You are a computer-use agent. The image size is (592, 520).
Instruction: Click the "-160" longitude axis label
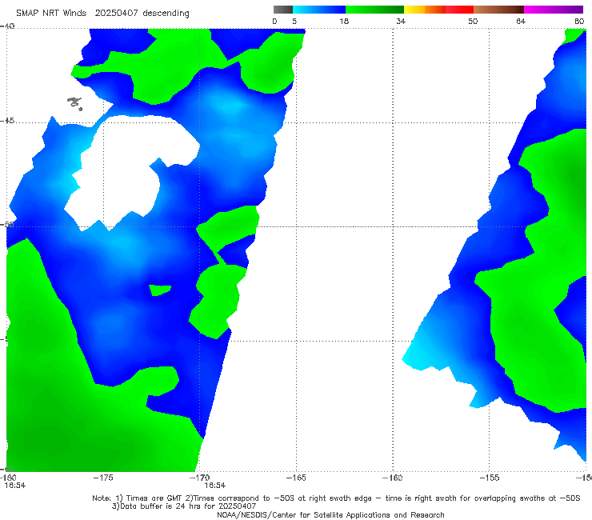click(393, 478)
